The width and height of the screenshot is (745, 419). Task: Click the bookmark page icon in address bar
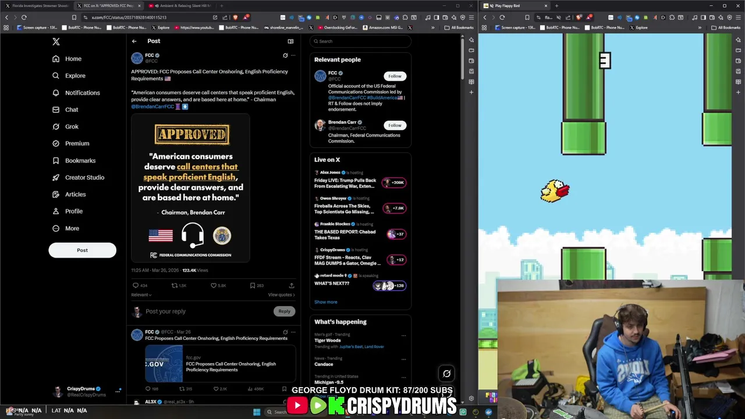coord(74,17)
